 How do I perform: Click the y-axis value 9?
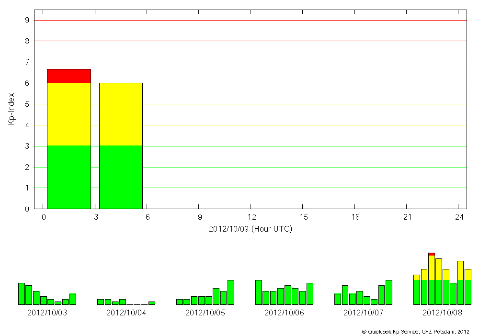click(27, 21)
